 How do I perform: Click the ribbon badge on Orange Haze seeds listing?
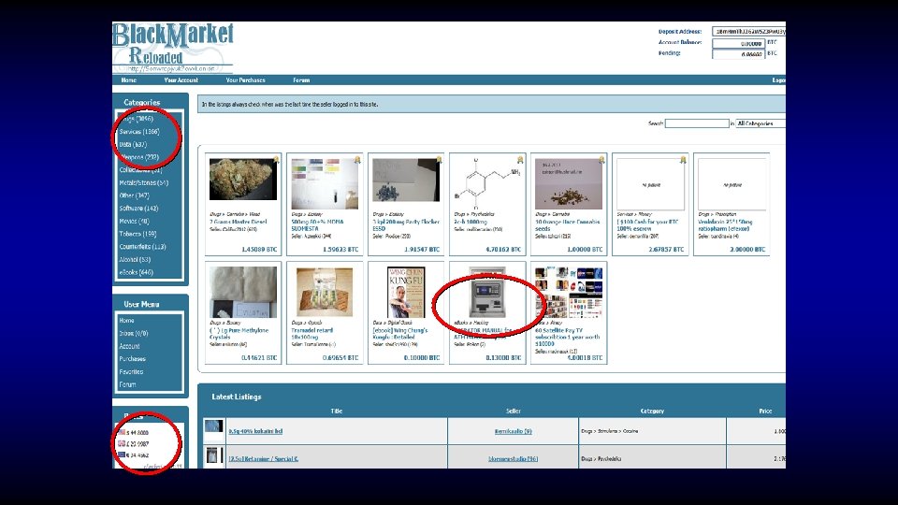(601, 160)
